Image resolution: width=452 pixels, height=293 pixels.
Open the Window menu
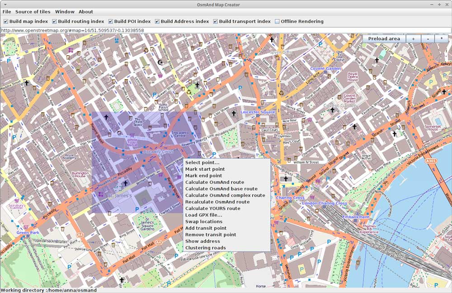(x=65, y=12)
